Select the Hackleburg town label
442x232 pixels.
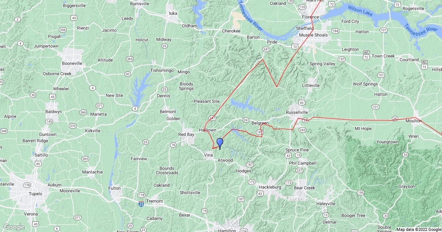click(270, 187)
